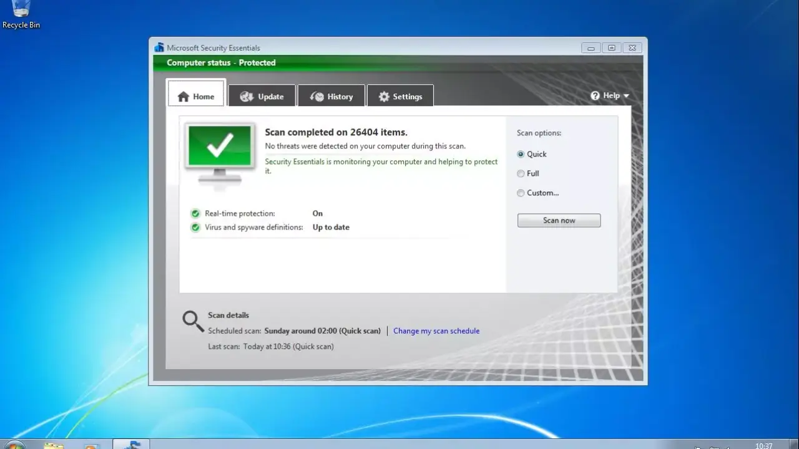Click the taskbar clock showing 10:37
The image size is (799, 449).
point(763,445)
